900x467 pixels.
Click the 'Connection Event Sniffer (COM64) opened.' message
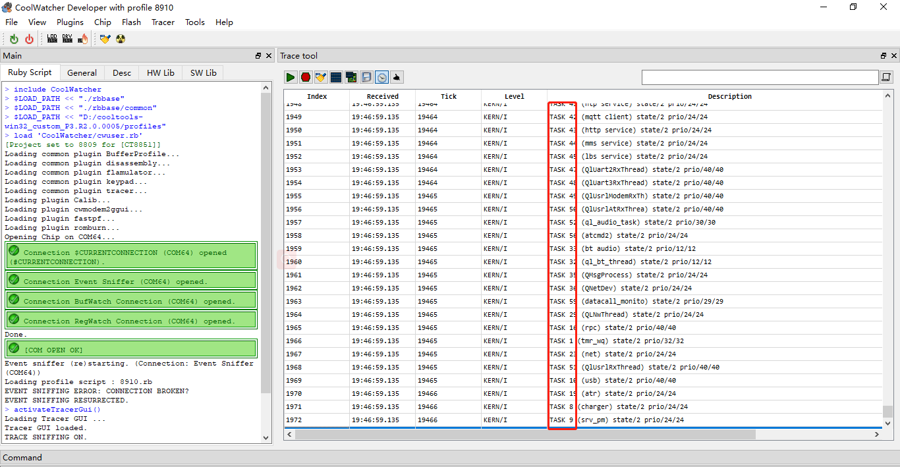[131, 281]
